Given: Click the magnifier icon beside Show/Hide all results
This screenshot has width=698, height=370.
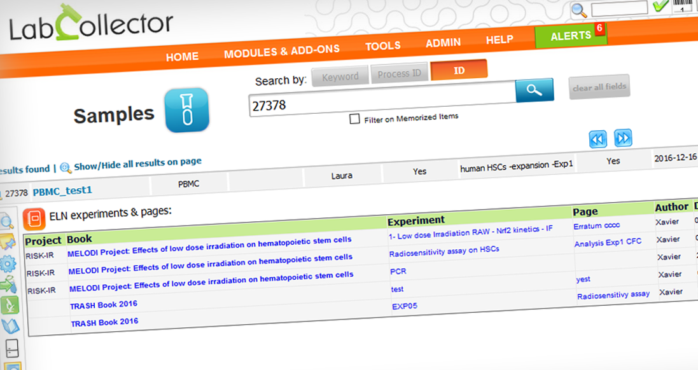Looking at the screenshot, I should click(66, 168).
